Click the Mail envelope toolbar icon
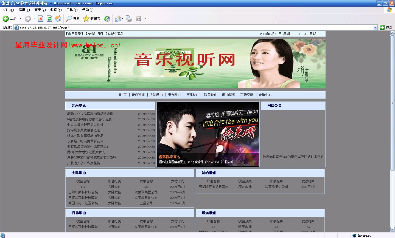Viewport: 395px width, 238px height. 118,19
